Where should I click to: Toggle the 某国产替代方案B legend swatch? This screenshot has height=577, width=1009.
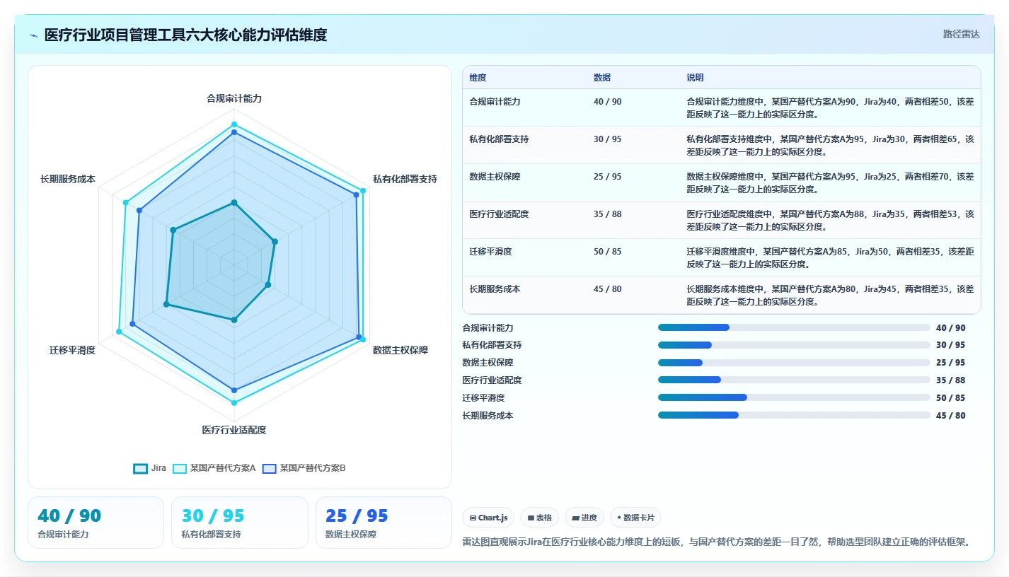pos(270,468)
